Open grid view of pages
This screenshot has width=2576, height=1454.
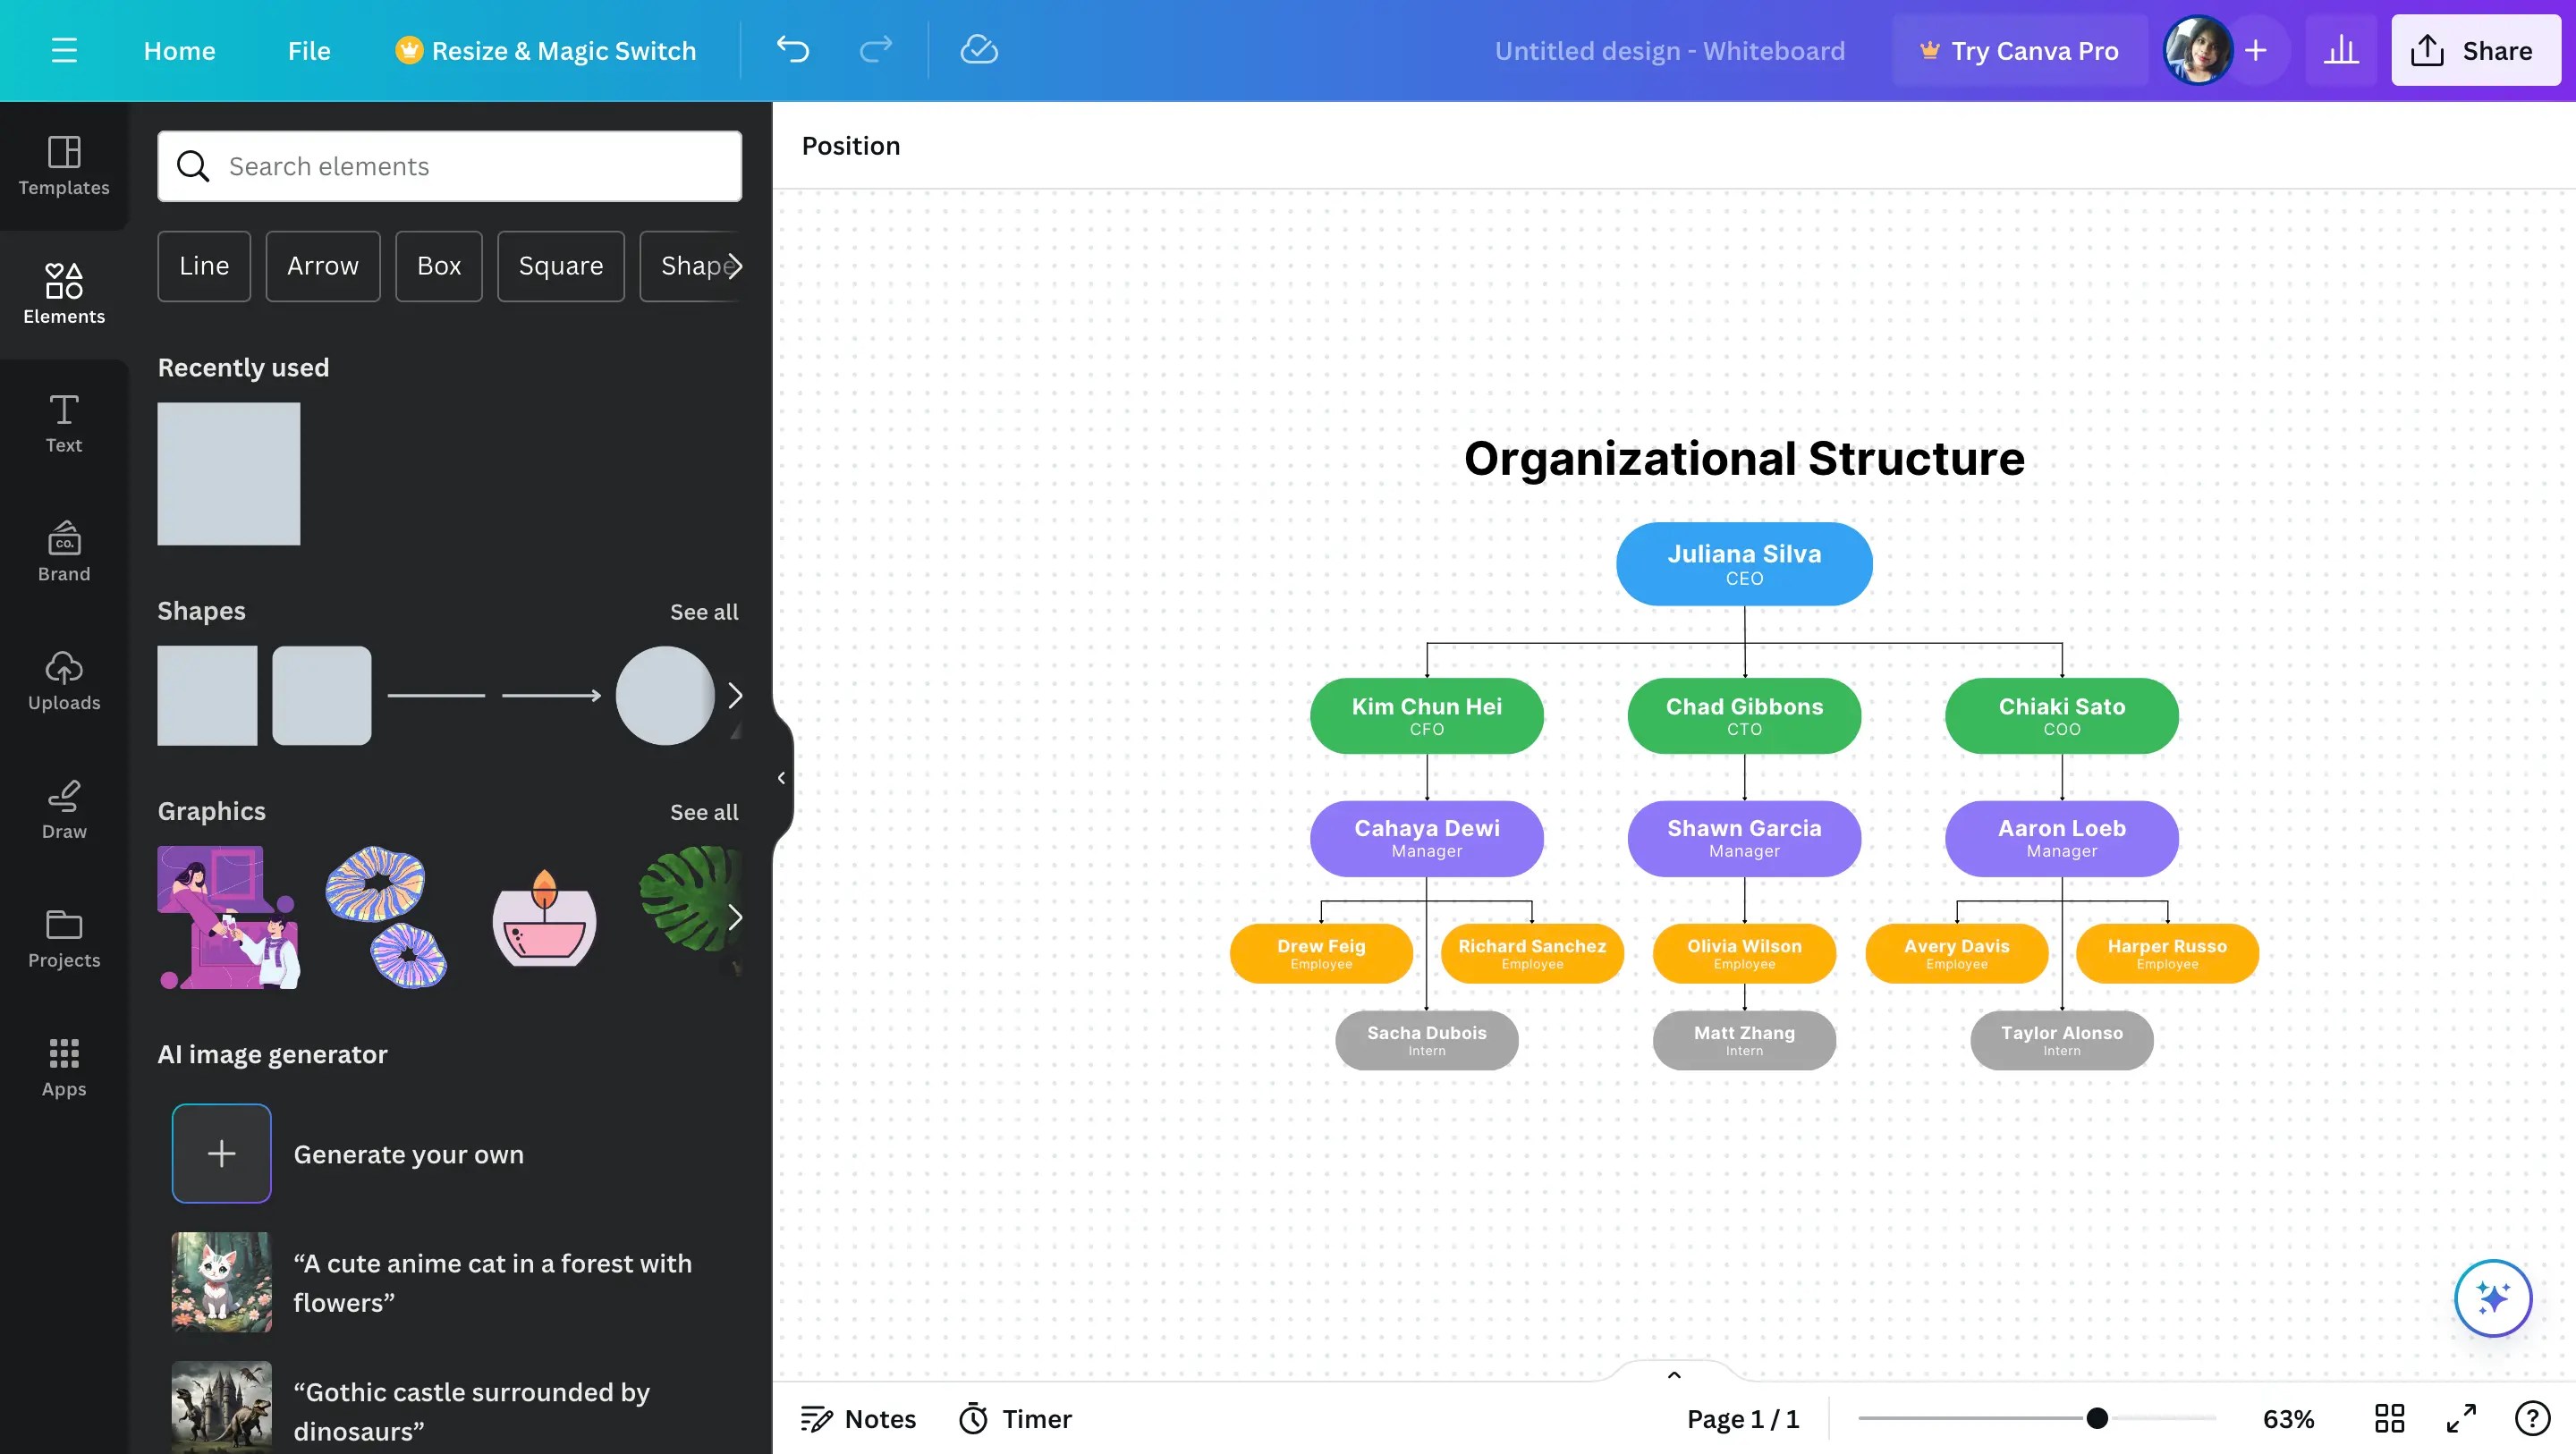(x=2389, y=1418)
